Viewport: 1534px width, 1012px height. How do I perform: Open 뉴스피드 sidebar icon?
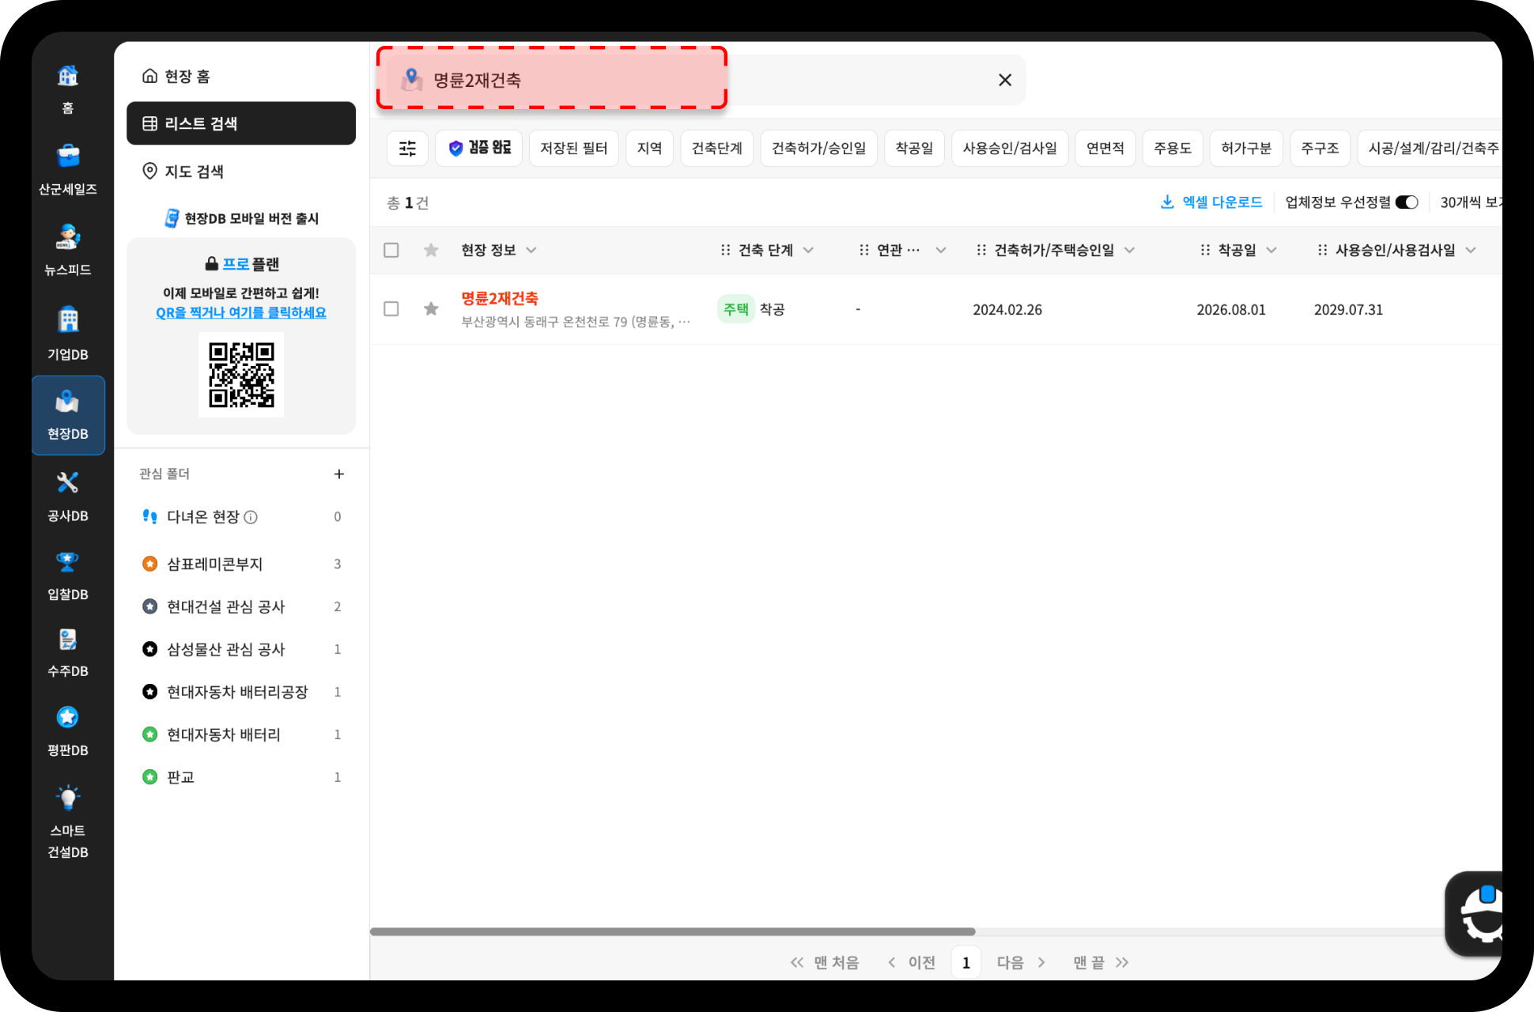pos(68,236)
